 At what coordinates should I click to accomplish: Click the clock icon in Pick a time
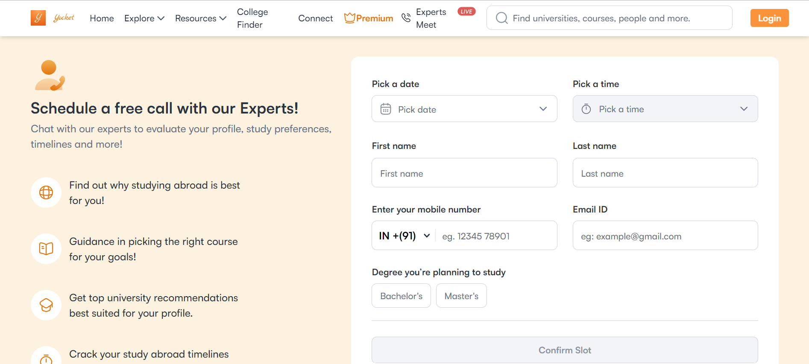coord(586,109)
